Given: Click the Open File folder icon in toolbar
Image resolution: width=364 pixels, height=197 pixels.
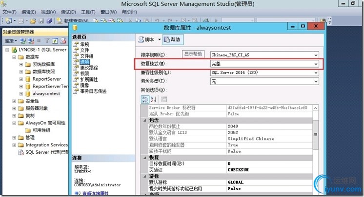Looking at the screenshot, I should tap(33, 21).
